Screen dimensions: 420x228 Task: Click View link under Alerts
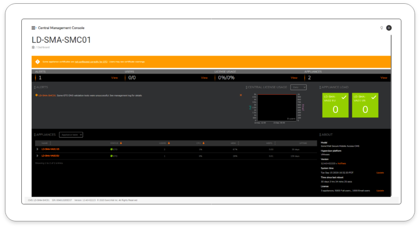(x=115, y=78)
